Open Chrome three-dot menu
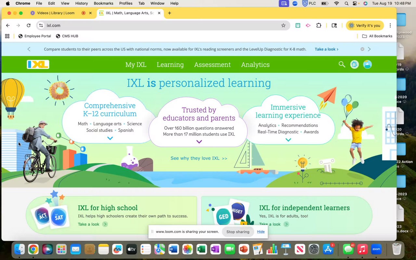The image size is (416, 260). 390,25
